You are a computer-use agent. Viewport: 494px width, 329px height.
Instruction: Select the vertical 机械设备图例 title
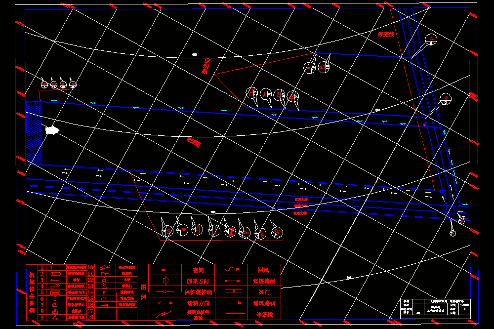[32, 292]
